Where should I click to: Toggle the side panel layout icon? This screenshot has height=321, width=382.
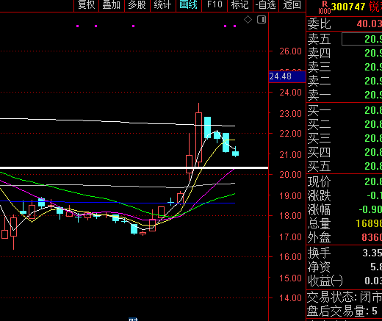262,20
